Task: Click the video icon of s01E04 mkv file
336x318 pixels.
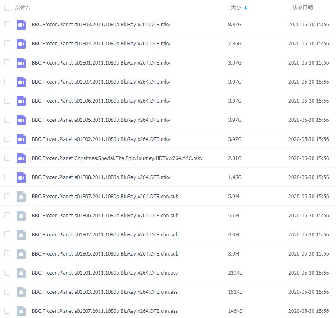Action: pos(21,44)
